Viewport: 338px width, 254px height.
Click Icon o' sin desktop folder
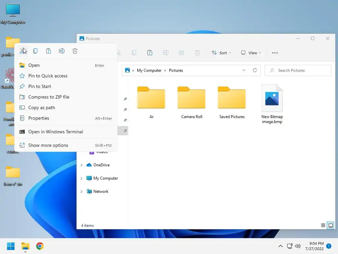[x=13, y=176]
